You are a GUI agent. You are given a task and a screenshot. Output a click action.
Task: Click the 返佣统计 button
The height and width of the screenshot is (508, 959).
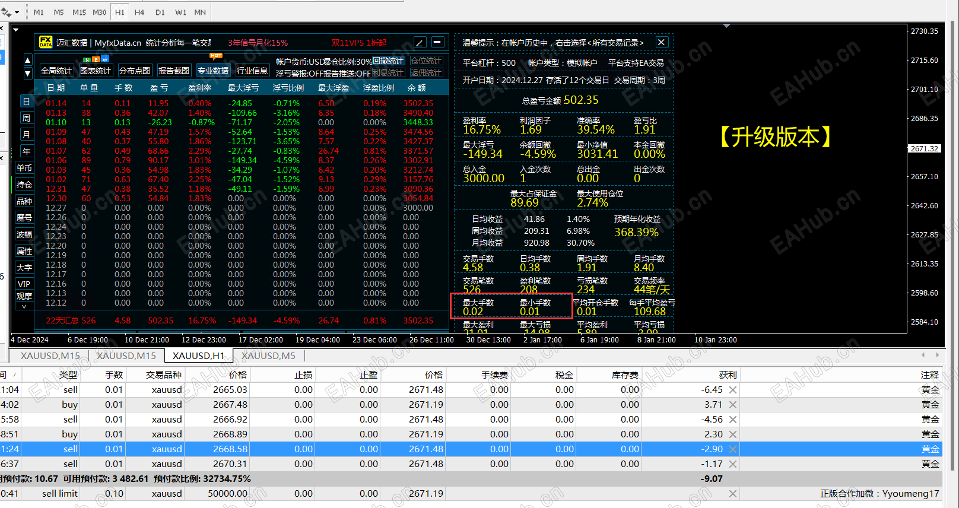426,73
